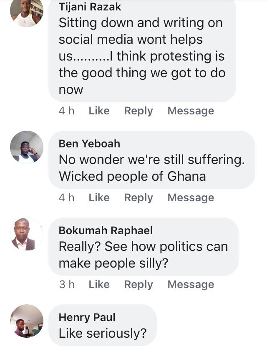Like Bokumah Raphael's comment
The height and width of the screenshot is (349, 267).
point(99,284)
